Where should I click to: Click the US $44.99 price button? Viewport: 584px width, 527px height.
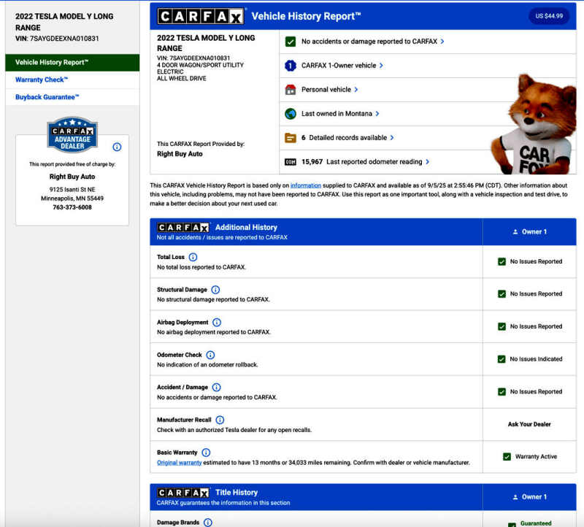click(549, 16)
